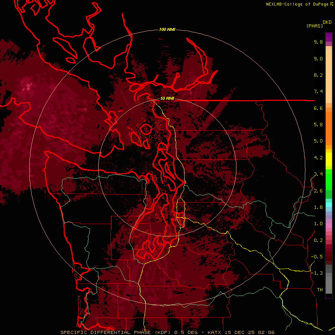
Task: Pick the cyan segment of the color bar
Action: tap(329, 204)
